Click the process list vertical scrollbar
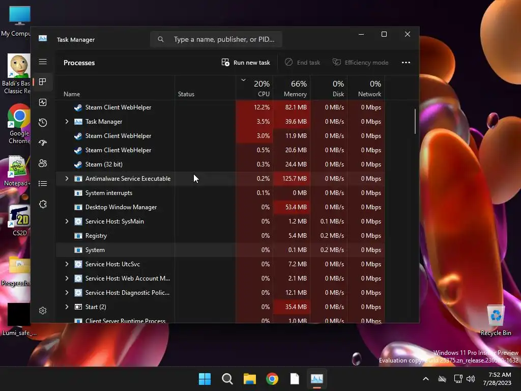521x391 pixels. [x=415, y=122]
